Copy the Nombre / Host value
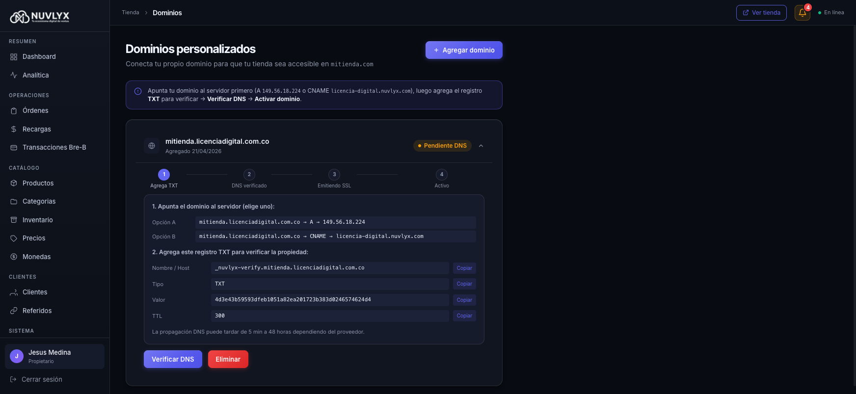 [x=464, y=268]
